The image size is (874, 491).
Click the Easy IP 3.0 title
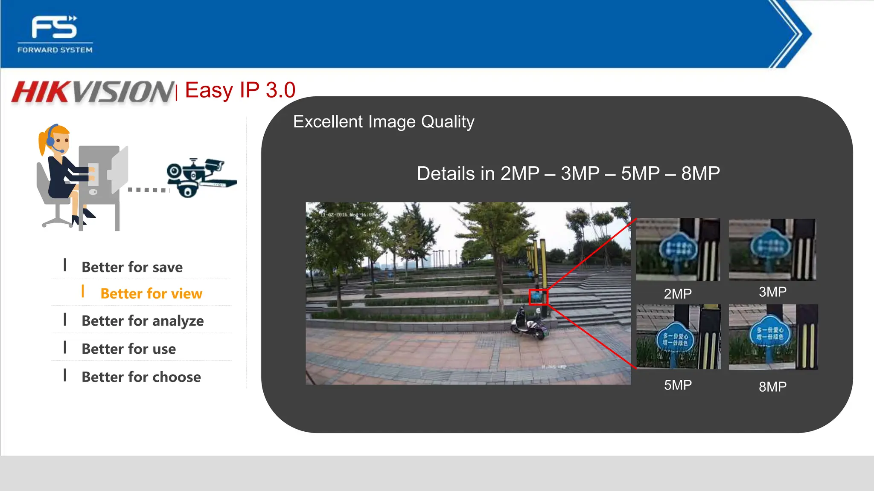pos(240,90)
